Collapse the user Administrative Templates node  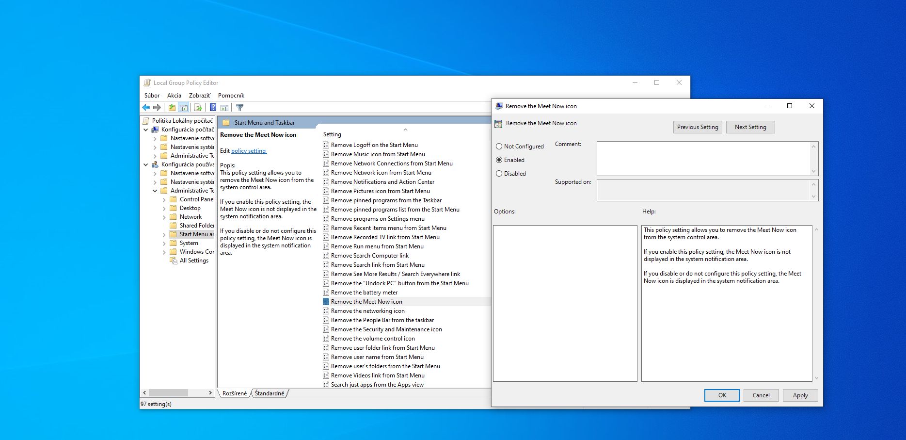point(155,191)
